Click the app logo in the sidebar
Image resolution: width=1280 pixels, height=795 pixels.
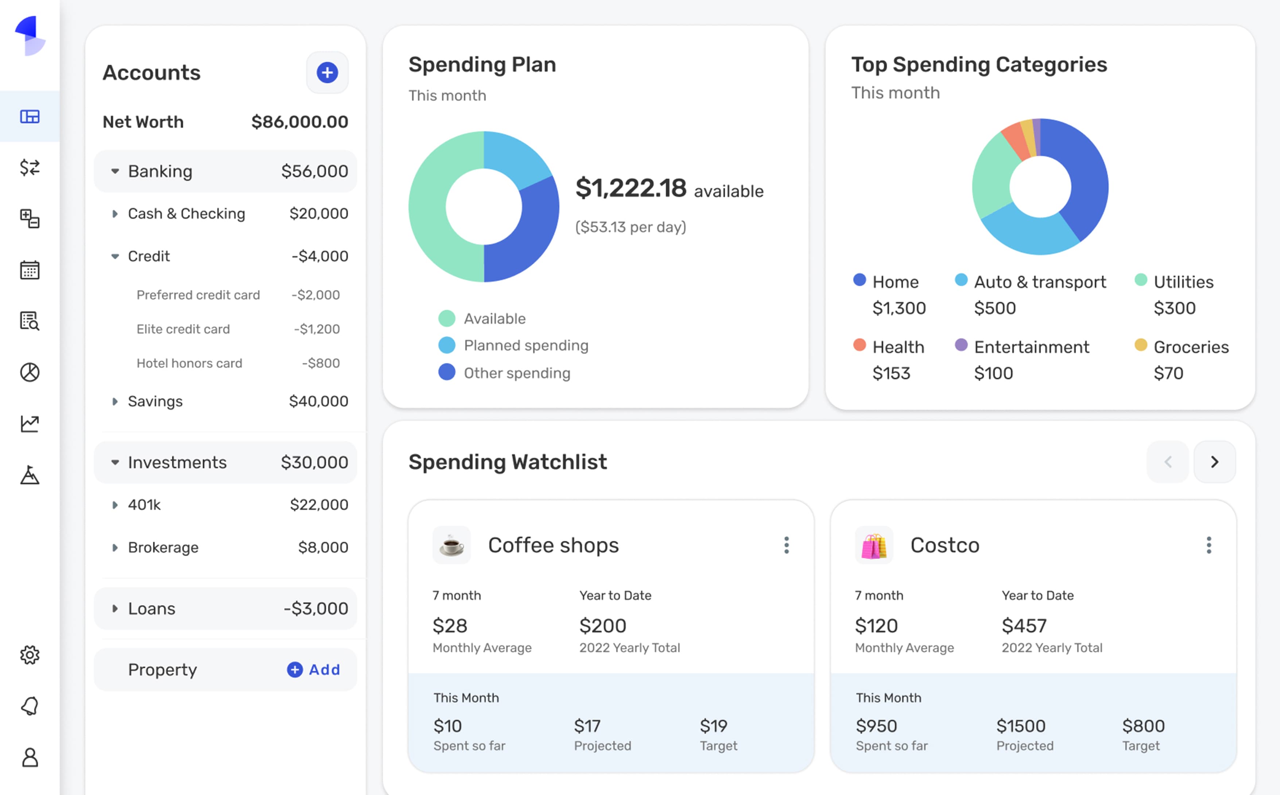(30, 35)
